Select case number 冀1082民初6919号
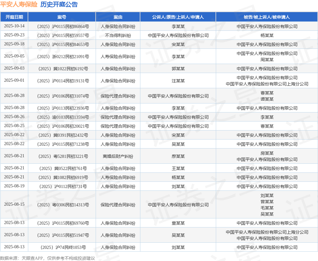 [63, 177]
